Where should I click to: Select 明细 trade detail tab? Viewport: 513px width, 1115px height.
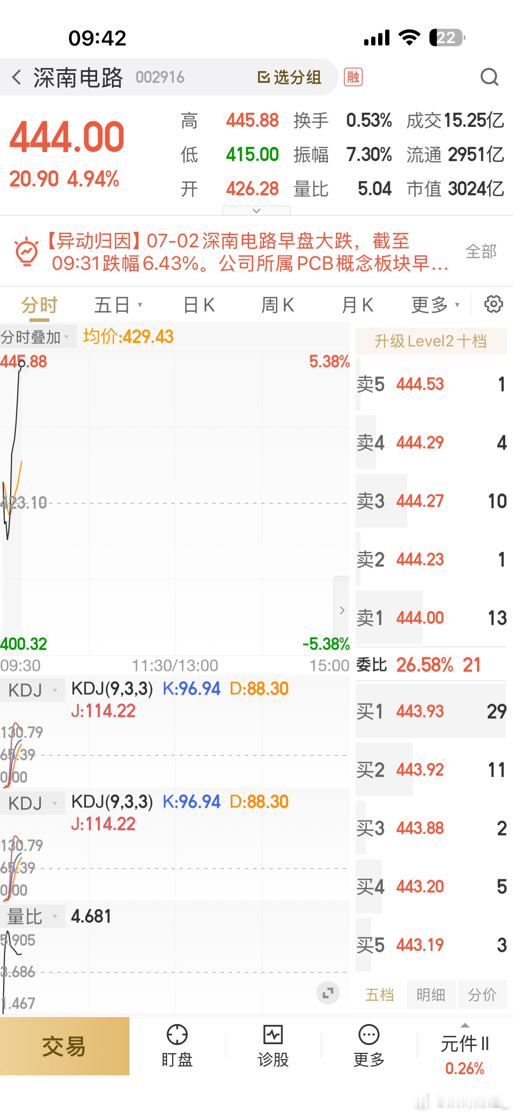(x=431, y=994)
